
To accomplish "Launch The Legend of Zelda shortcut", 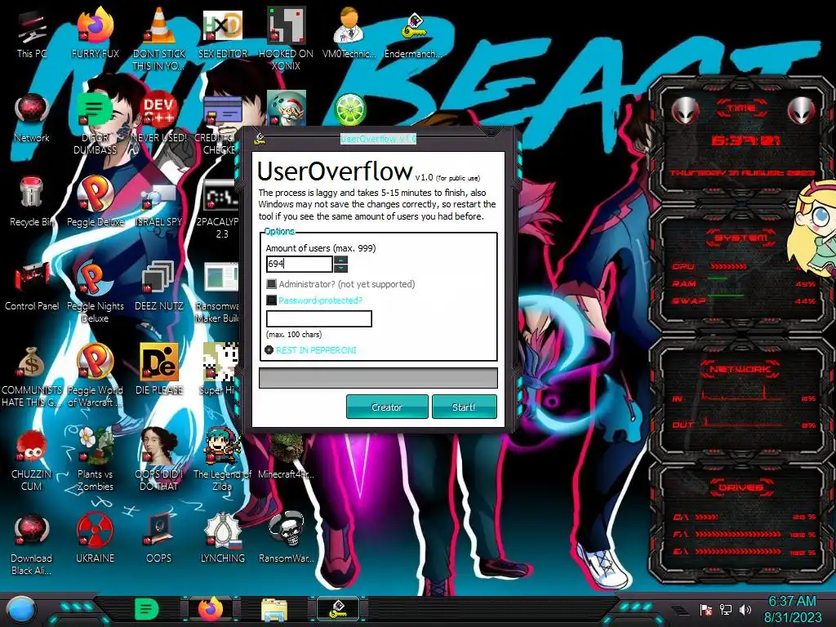I will point(222,459).
